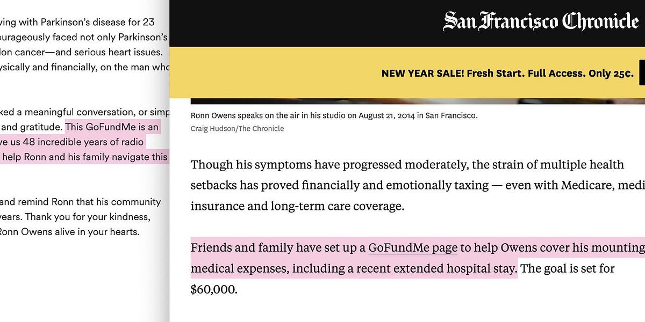Select the words 'extended hospital stay'
Image resolution: width=645 pixels, height=322 pixels.
[454, 268]
